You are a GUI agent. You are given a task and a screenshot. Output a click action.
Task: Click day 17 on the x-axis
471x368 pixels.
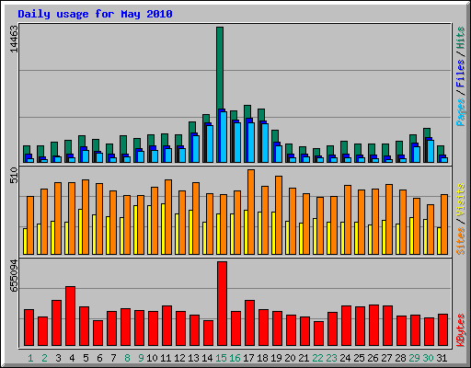(x=248, y=358)
